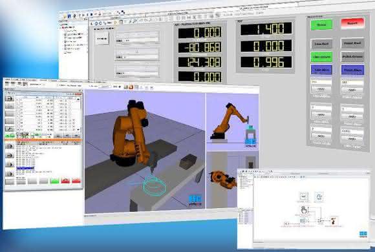Click the blue Point-Blue button in control panel
Image resolution: width=375 pixels, height=252 pixels.
coord(353,70)
